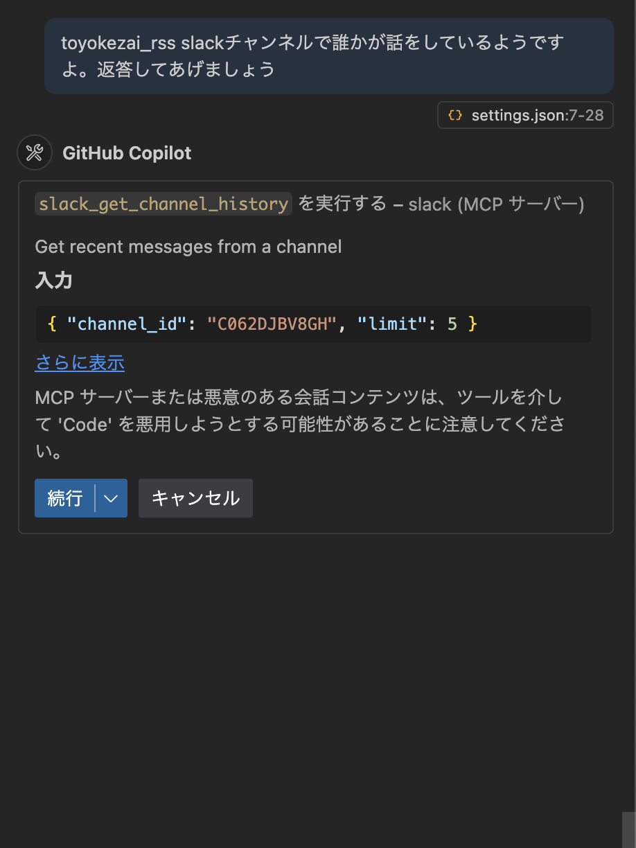Click the GitHub Copilot name label next to avatar
The image size is (636, 848).
tap(127, 153)
